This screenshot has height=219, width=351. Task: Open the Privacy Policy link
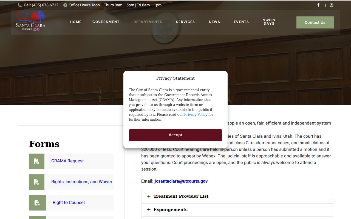pos(196,115)
